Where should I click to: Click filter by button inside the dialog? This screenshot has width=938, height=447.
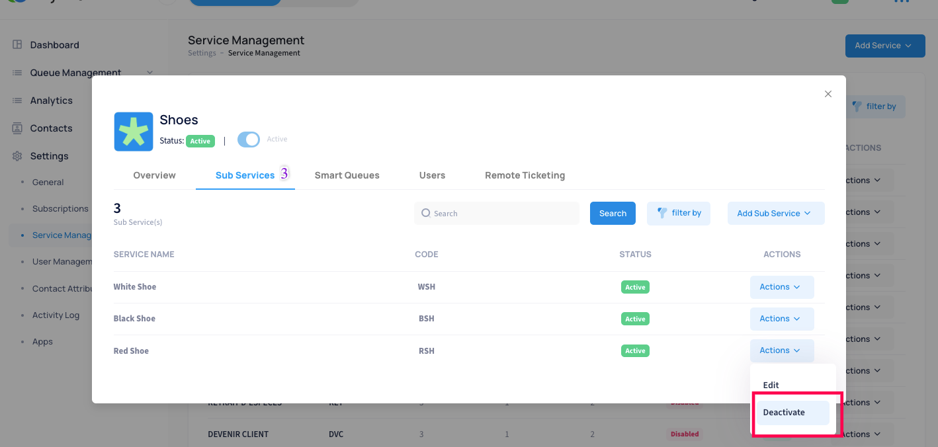pyautogui.click(x=679, y=214)
